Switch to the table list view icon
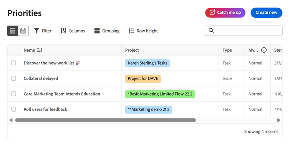This screenshot has width=288, height=143. (x=13, y=31)
